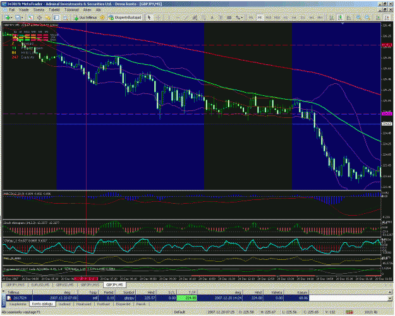Open the Kauplemine terminal tab
Image resolution: width=395 pixels, height=316 pixels.
coord(18,304)
